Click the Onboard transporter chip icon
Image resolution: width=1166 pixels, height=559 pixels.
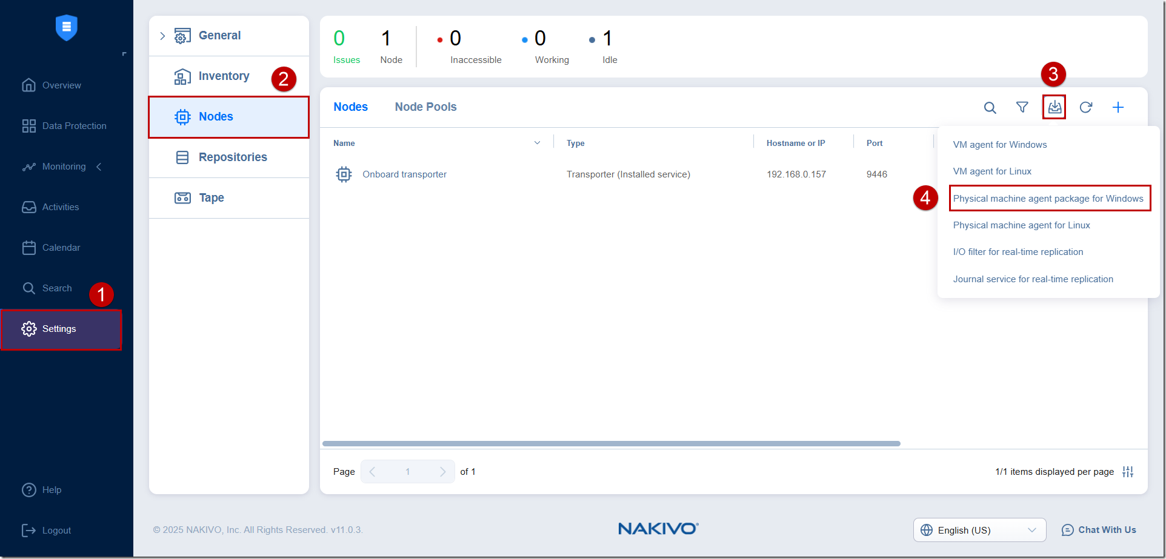coord(344,174)
